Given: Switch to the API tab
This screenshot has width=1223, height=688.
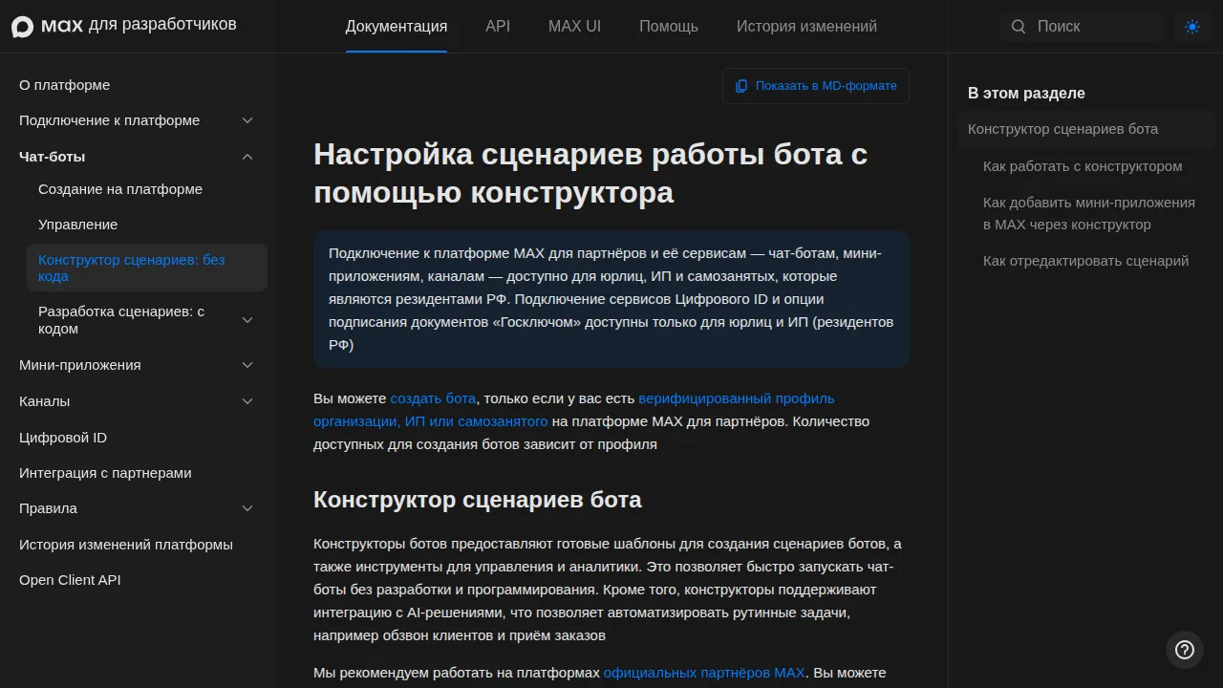Looking at the screenshot, I should [x=498, y=27].
